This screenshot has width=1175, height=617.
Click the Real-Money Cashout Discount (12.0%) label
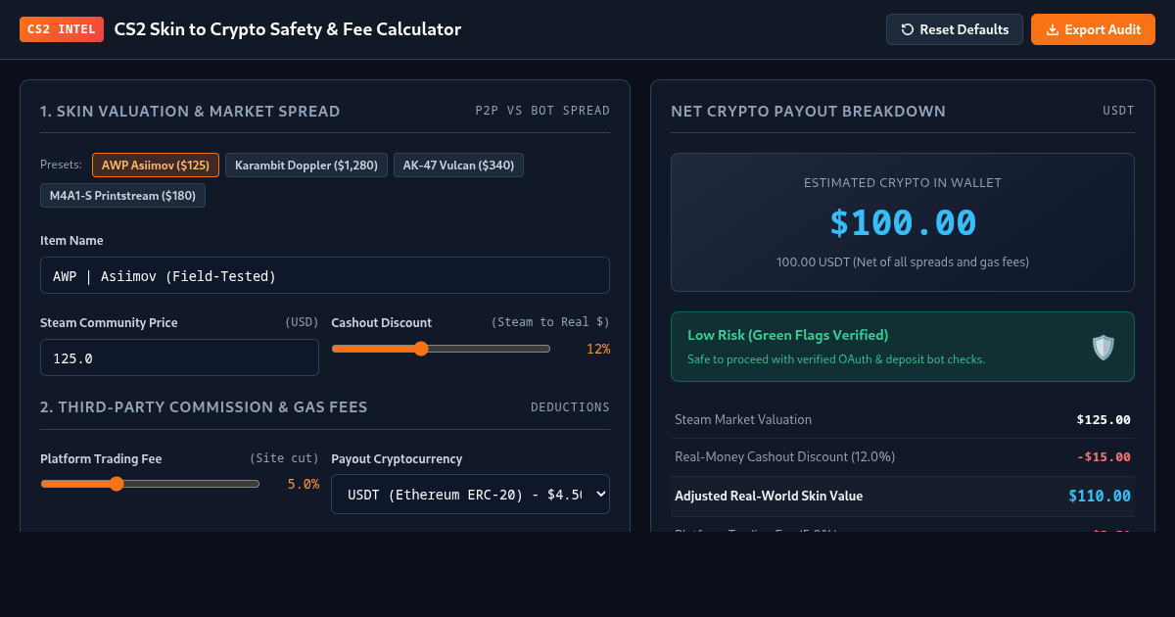(784, 457)
